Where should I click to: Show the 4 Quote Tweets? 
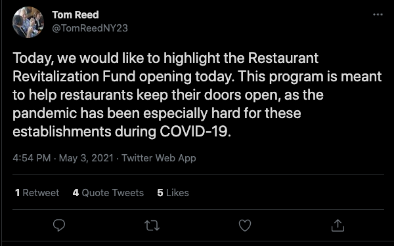(108, 193)
